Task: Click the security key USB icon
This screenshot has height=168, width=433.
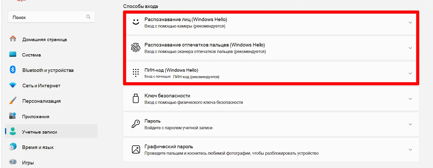Action: (x=136, y=98)
